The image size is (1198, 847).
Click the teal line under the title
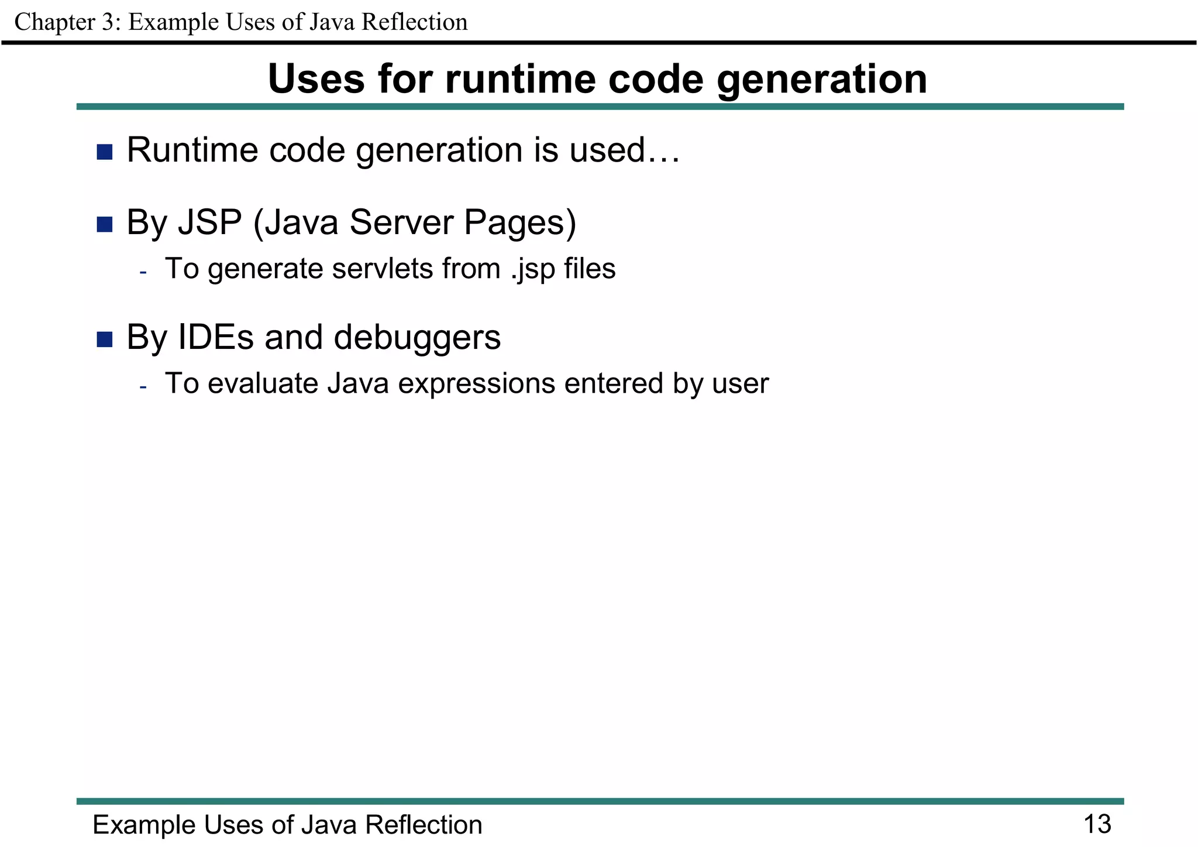tap(600, 107)
